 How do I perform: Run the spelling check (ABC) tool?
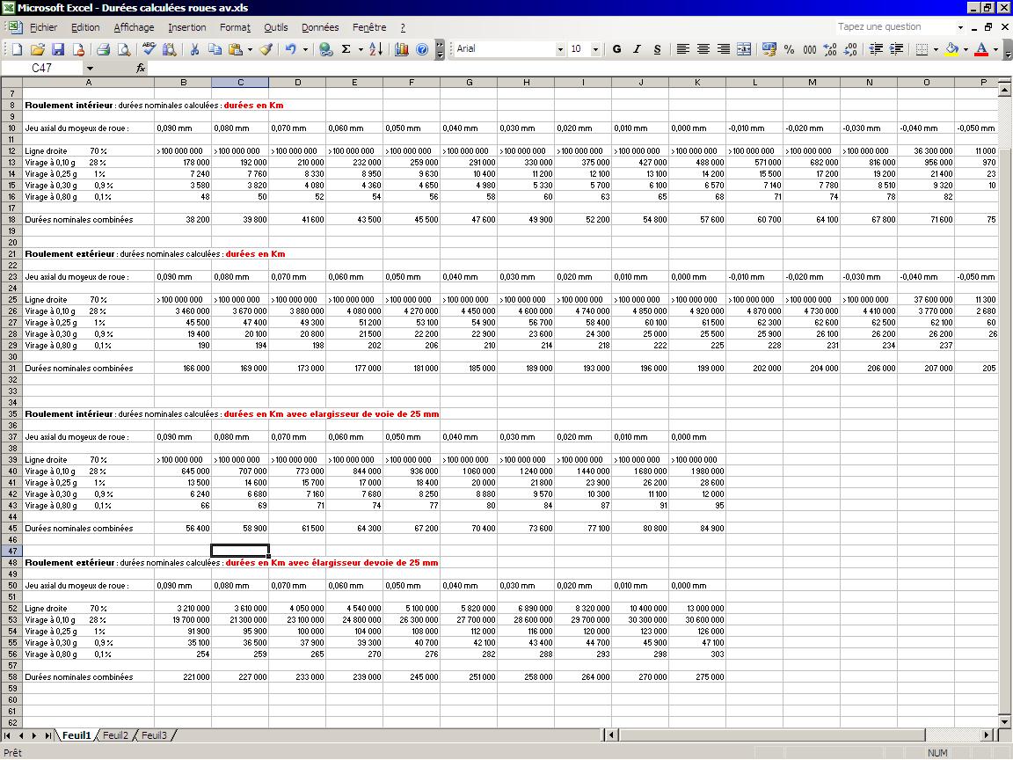tap(149, 49)
